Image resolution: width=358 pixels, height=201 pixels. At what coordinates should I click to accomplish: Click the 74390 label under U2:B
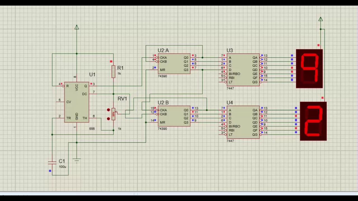162,129
